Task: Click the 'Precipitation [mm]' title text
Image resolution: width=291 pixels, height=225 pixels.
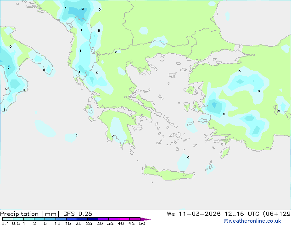Action: pos(30,214)
